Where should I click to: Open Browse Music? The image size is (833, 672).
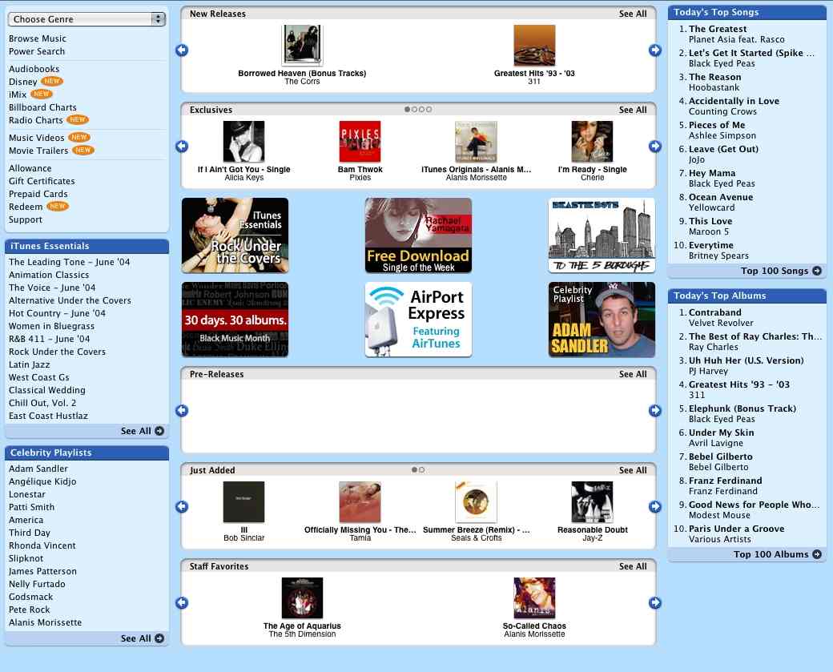pos(38,38)
